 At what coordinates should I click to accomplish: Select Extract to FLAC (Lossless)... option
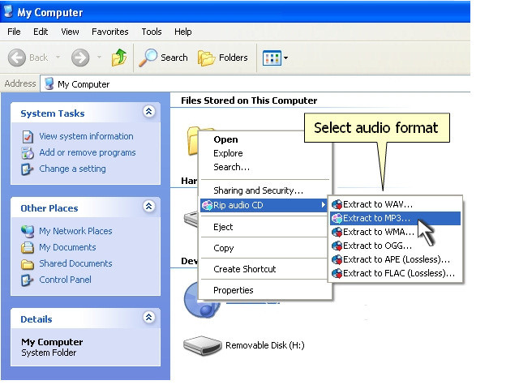[395, 273]
